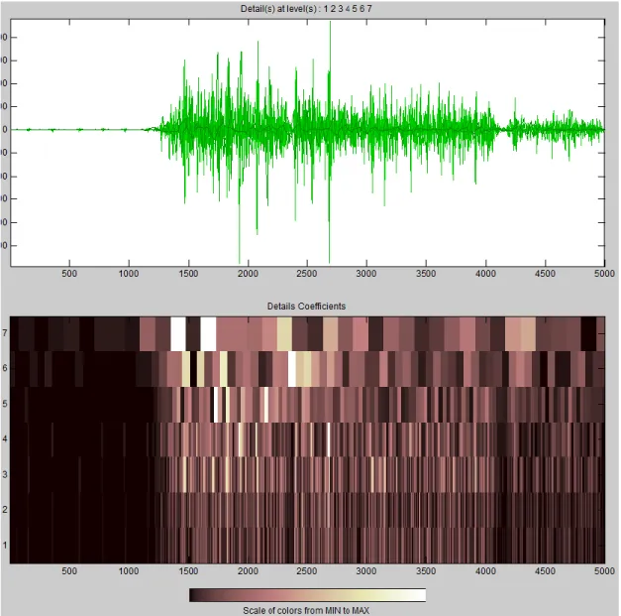The image size is (621, 616).
Task: Click the 4000 tick under the green signal plot
Action: [x=485, y=274]
